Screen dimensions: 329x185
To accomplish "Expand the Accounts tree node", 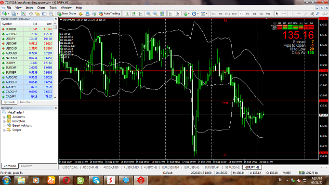I will (x=4, y=117).
